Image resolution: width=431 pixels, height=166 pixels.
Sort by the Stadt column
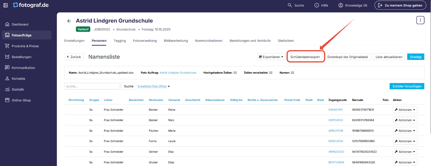(x=309, y=100)
